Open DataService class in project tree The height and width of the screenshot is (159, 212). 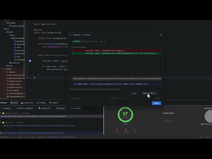(x=19, y=41)
